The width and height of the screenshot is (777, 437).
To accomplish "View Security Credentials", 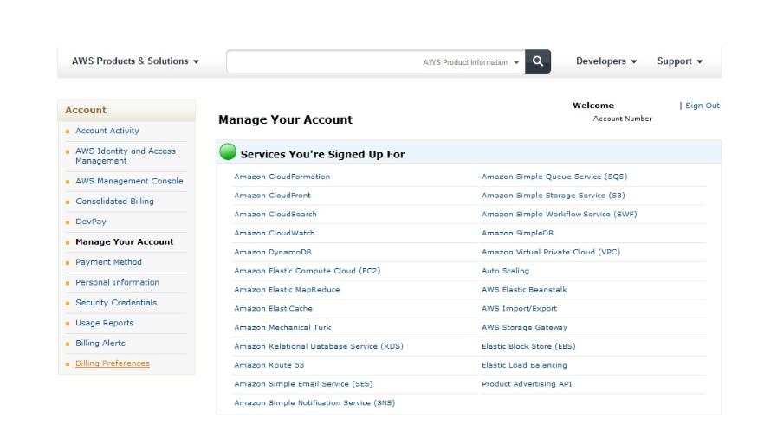I will (116, 303).
